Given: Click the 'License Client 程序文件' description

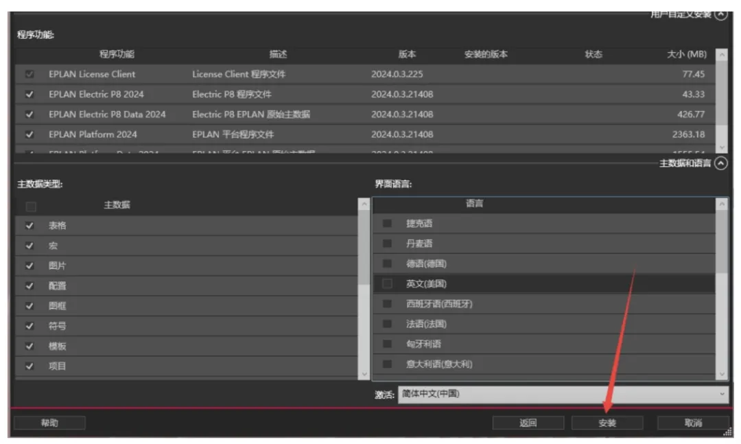Looking at the screenshot, I should [239, 74].
